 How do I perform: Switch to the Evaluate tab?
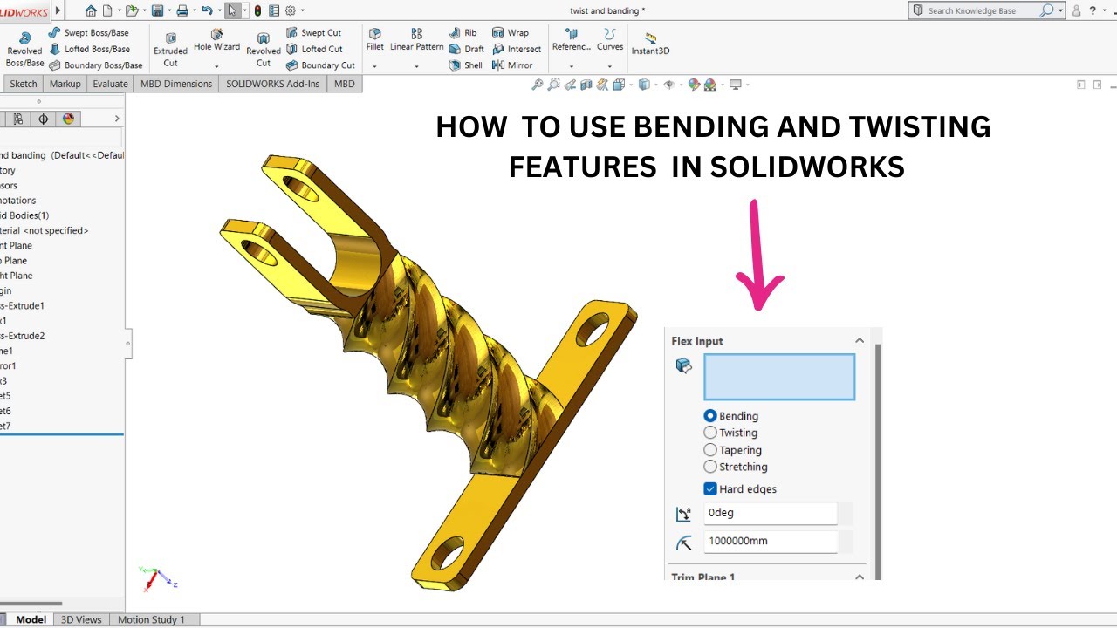(111, 84)
